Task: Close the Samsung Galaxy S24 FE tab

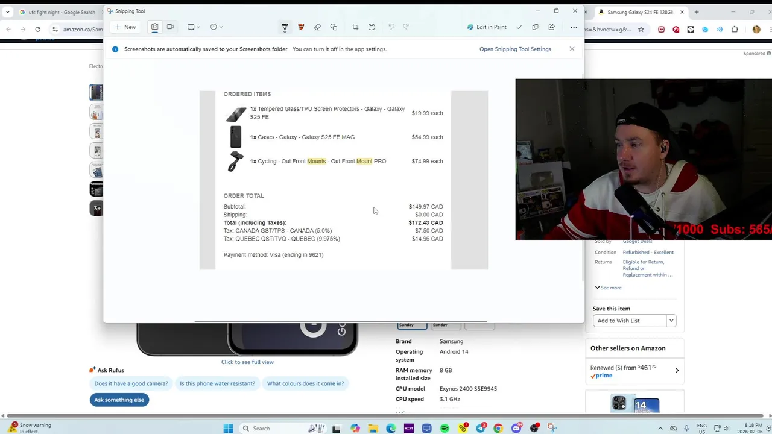Action: point(682,12)
